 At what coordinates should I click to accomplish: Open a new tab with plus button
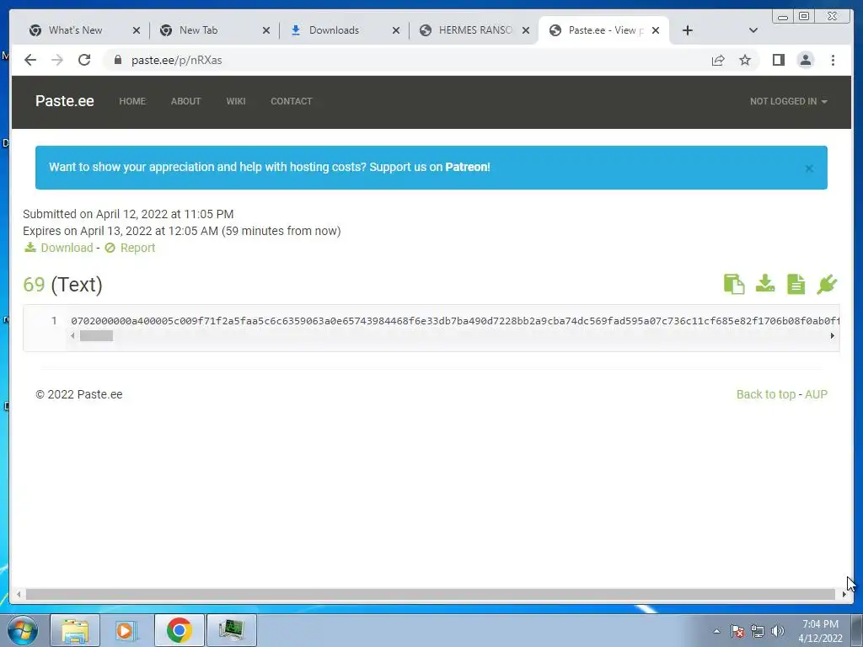coord(688,30)
